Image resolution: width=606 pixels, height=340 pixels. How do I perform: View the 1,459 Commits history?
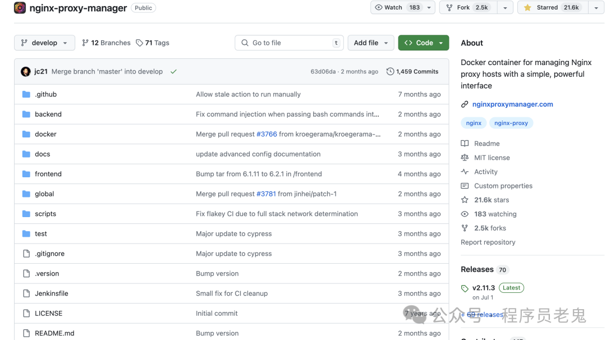(412, 71)
